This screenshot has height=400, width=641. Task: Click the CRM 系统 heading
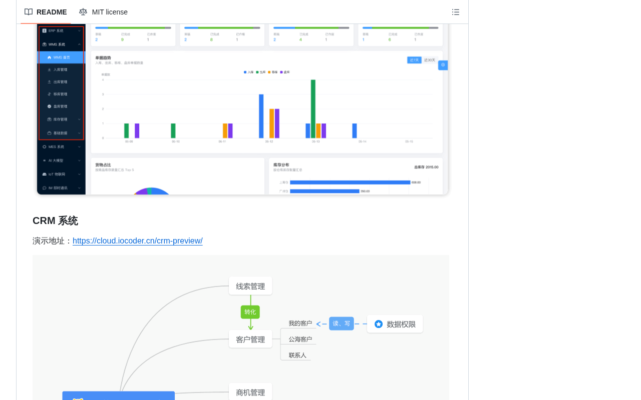[55, 220]
